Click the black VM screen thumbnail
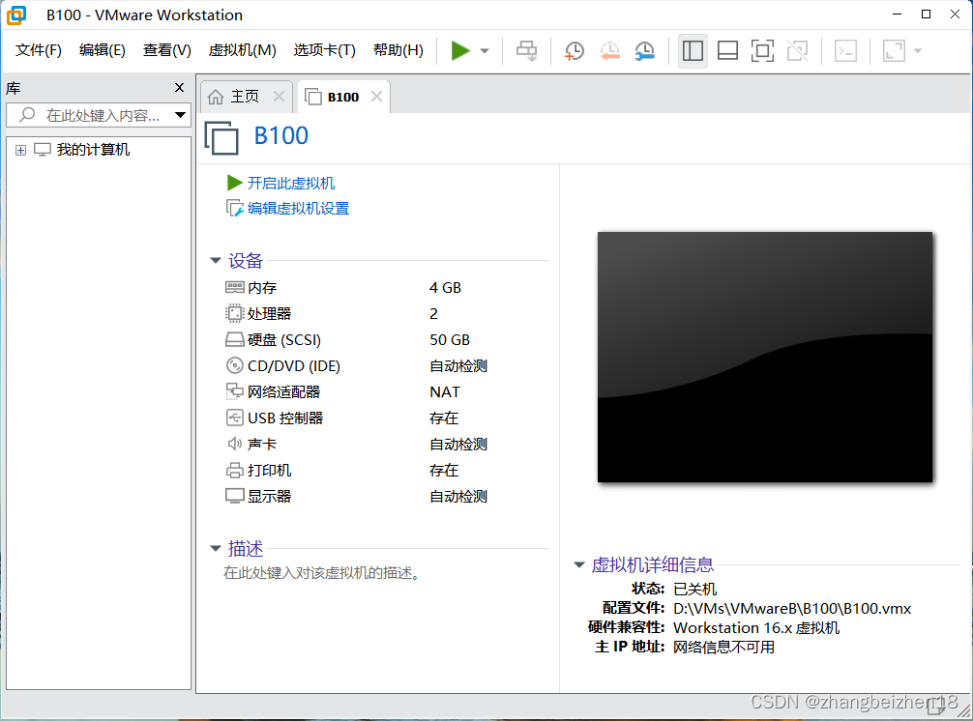The image size is (973, 721). [x=764, y=357]
